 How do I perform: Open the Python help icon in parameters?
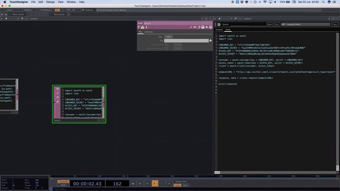142,27
